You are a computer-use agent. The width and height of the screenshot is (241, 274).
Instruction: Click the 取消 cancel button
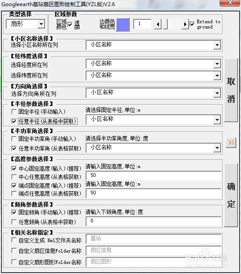231,90
